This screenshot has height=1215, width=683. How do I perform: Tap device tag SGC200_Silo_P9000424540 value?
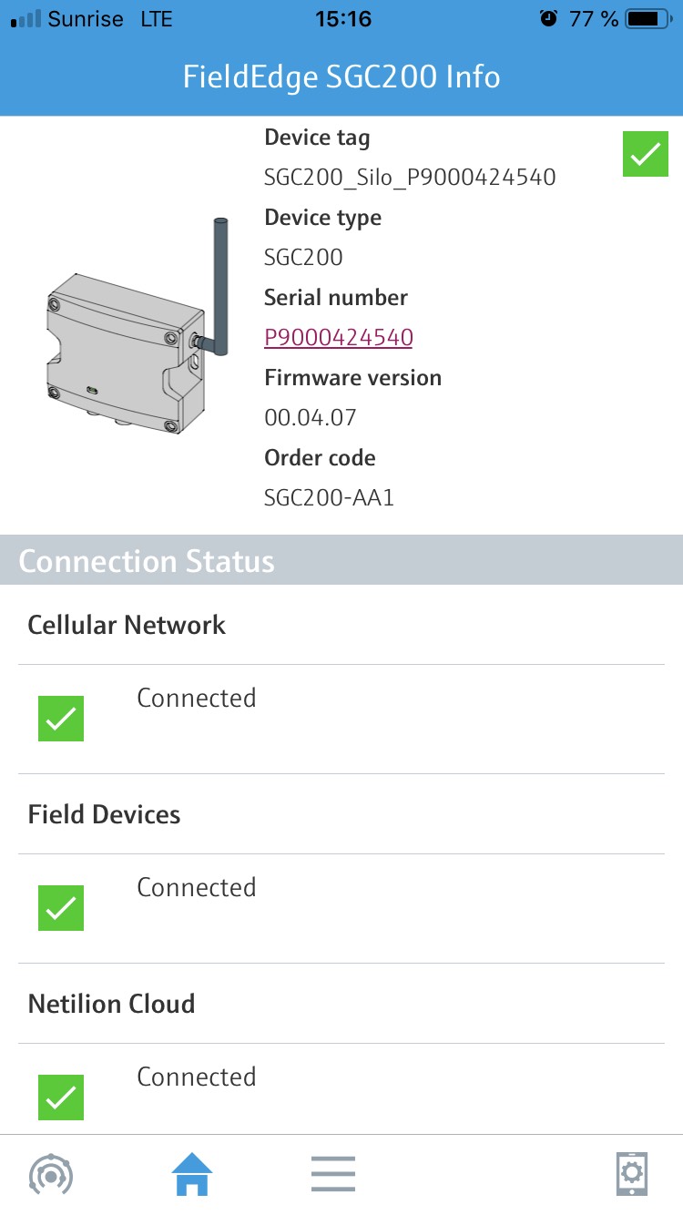tap(410, 178)
